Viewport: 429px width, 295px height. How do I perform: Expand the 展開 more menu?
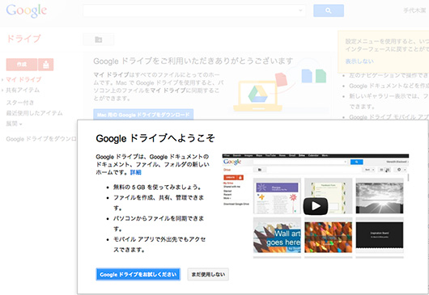point(14,124)
